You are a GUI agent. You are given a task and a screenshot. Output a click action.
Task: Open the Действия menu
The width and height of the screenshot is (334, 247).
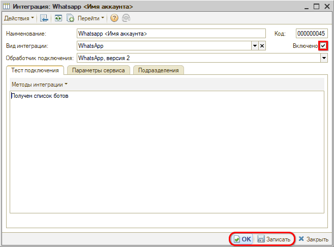click(19, 18)
